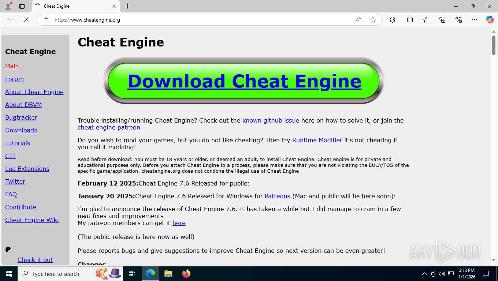Open the cheat engine patreon link

click(109, 127)
